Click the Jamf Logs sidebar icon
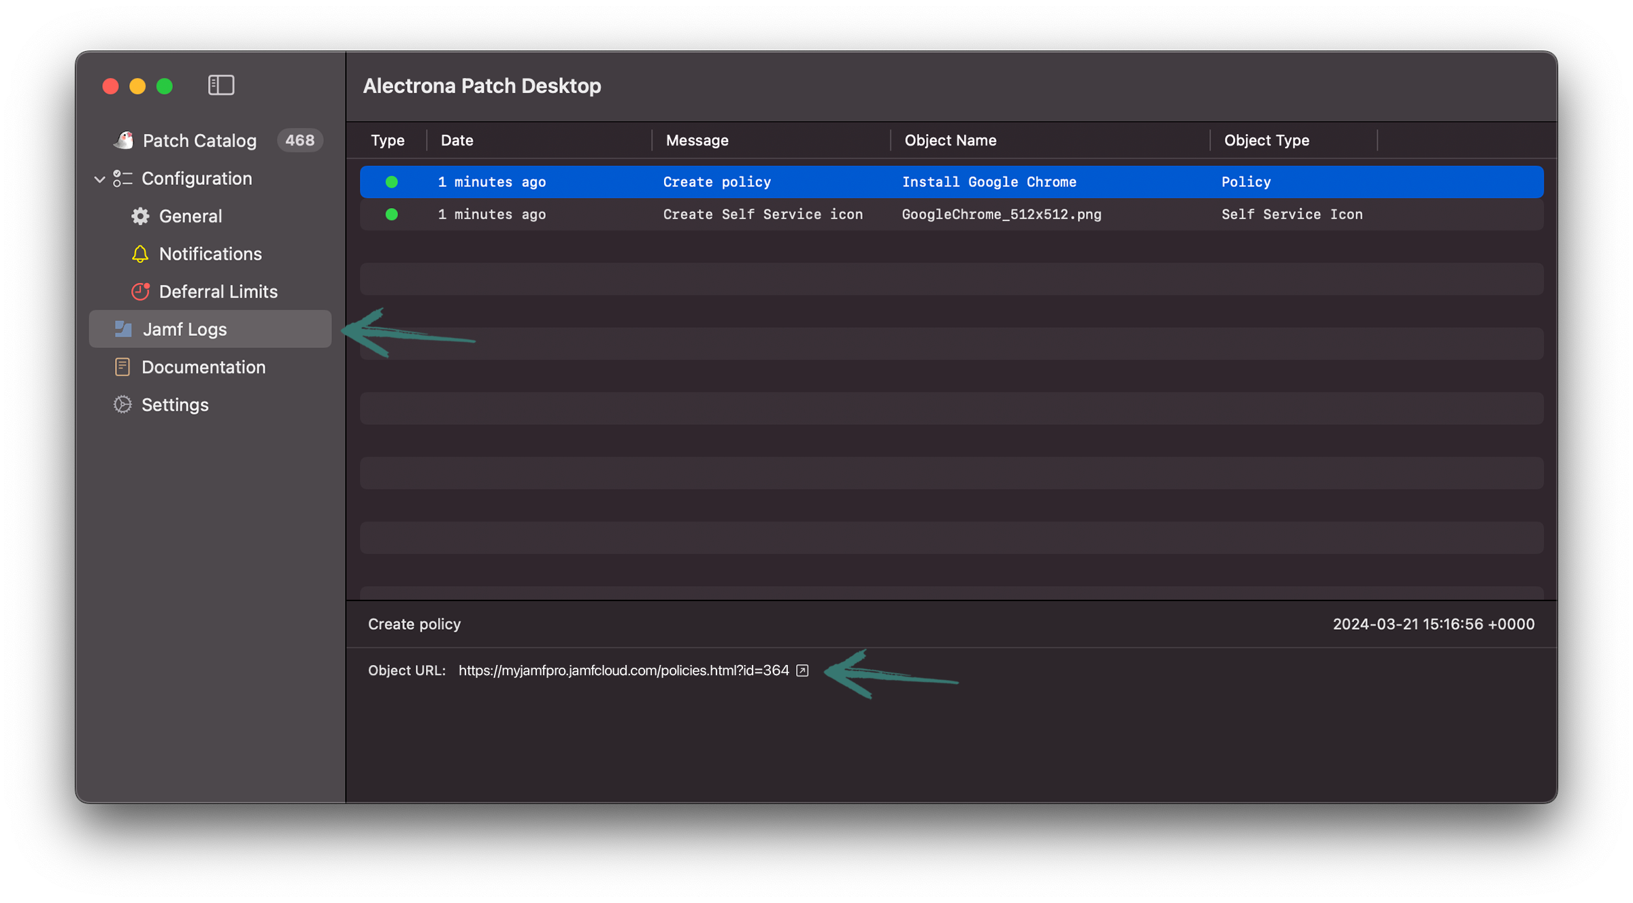The width and height of the screenshot is (1633, 903). pos(123,329)
